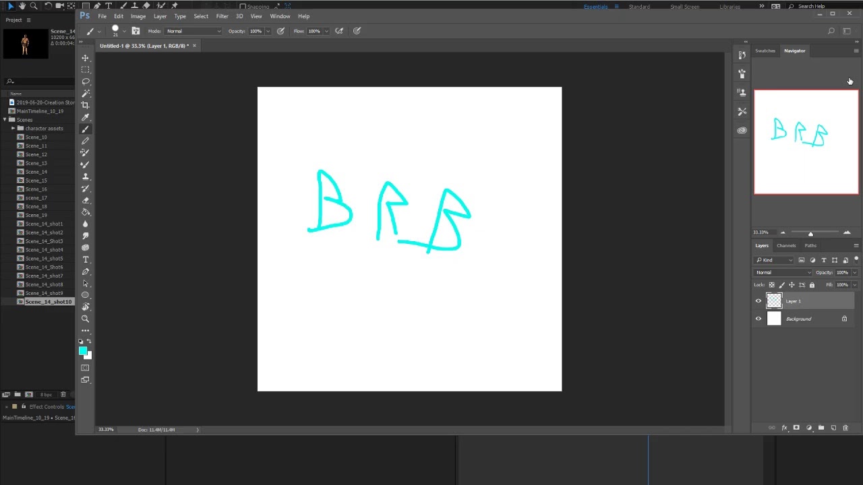Select the Zoom tool in toolbar

coord(86,319)
